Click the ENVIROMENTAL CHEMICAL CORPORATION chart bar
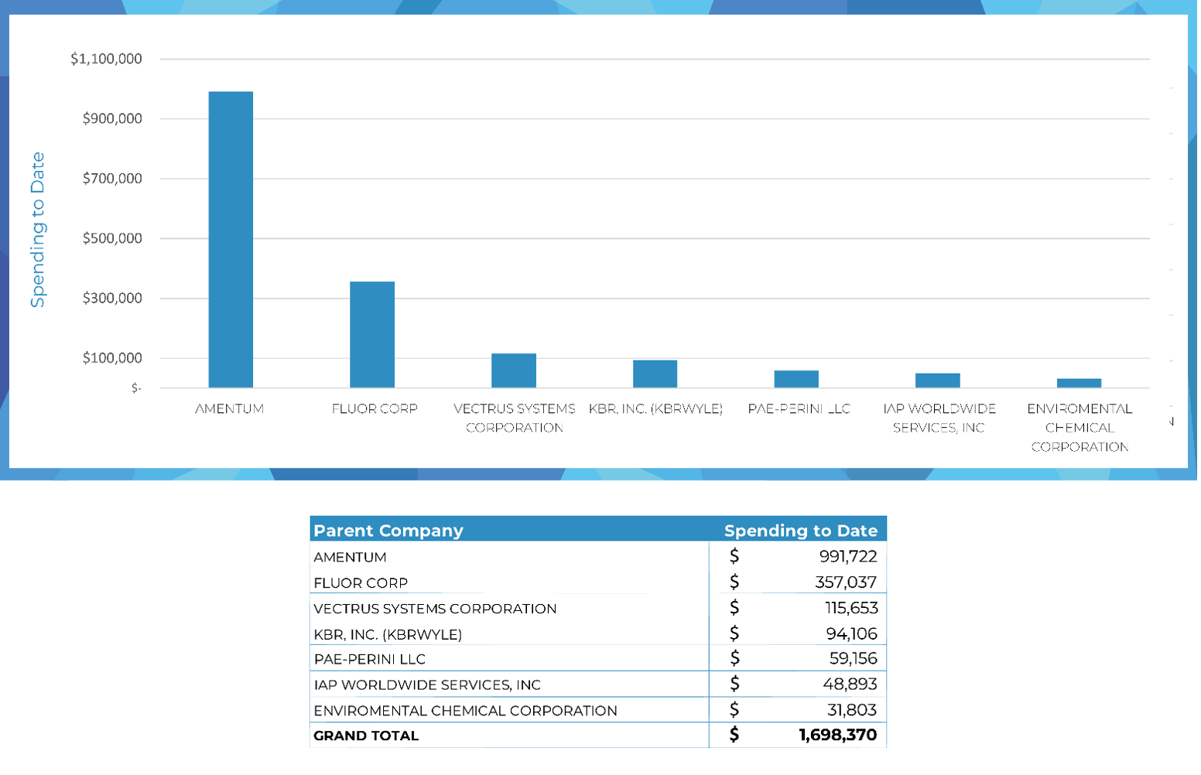The width and height of the screenshot is (1201, 775). click(1079, 384)
